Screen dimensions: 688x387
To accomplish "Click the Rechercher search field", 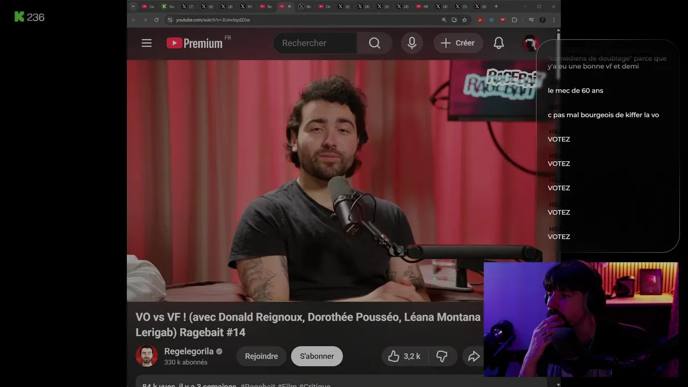I will [x=315, y=43].
